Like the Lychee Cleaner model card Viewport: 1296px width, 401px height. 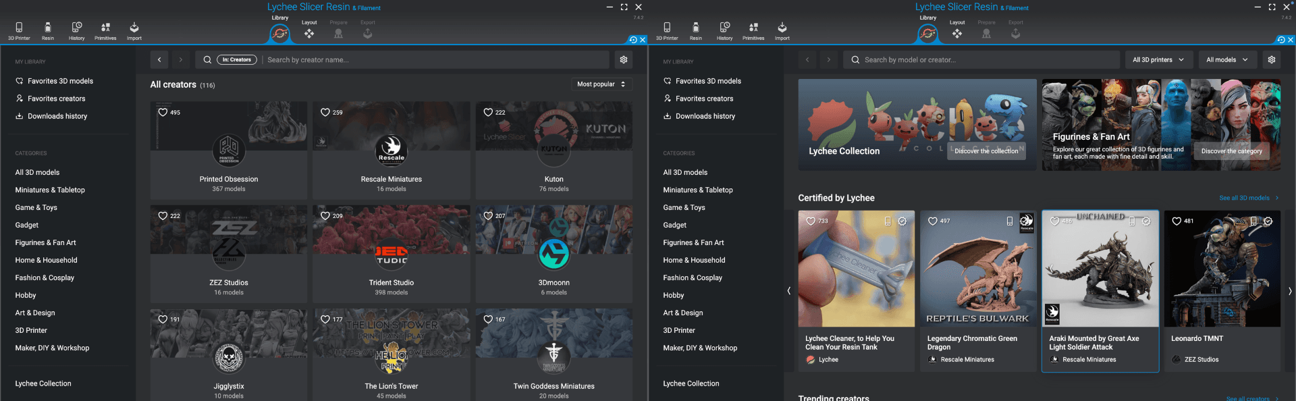[811, 221]
